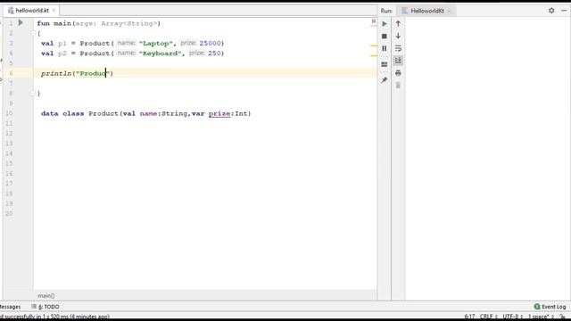Click the green run gutter arrow beside main
Image resolution: width=571 pixels, height=321 pixels.
[21, 23]
